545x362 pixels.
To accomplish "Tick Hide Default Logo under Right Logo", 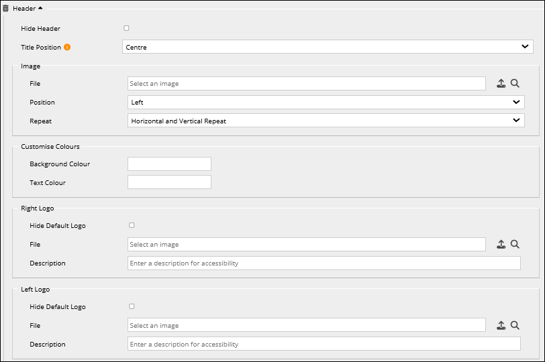I will [x=132, y=225].
